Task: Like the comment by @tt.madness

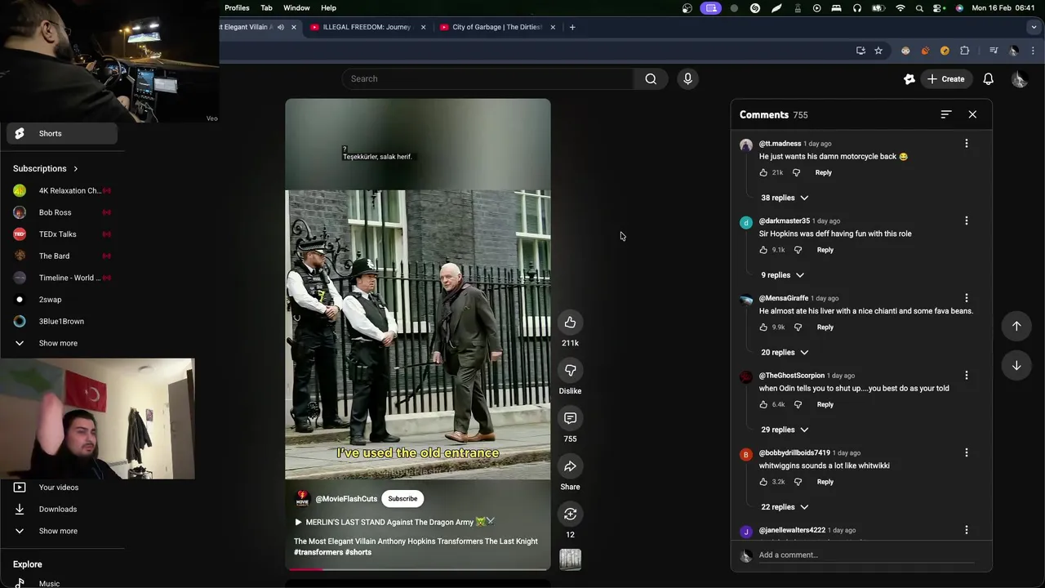Action: [x=763, y=172]
